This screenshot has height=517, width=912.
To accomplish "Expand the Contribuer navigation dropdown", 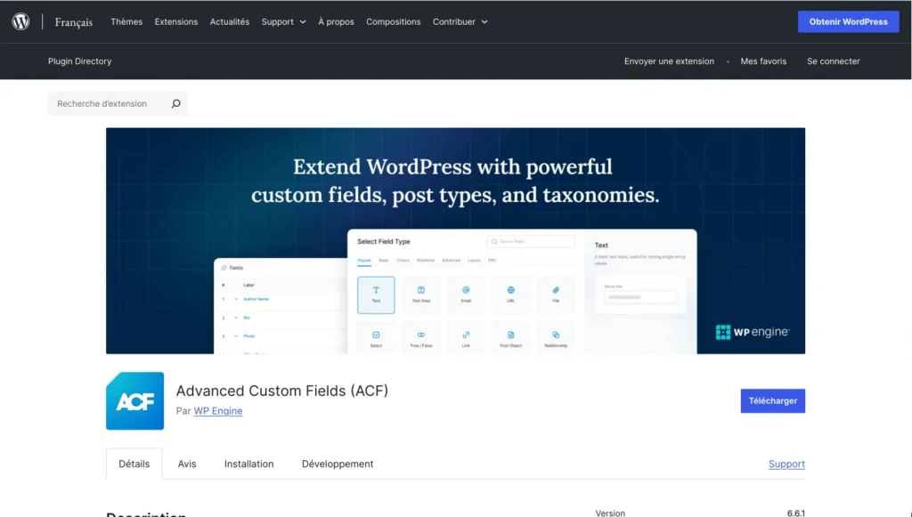I will tap(460, 21).
